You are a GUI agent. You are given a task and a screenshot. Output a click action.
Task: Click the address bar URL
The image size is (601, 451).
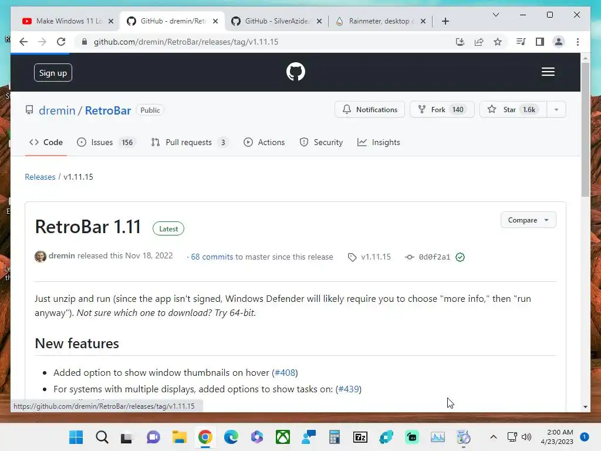tap(186, 42)
